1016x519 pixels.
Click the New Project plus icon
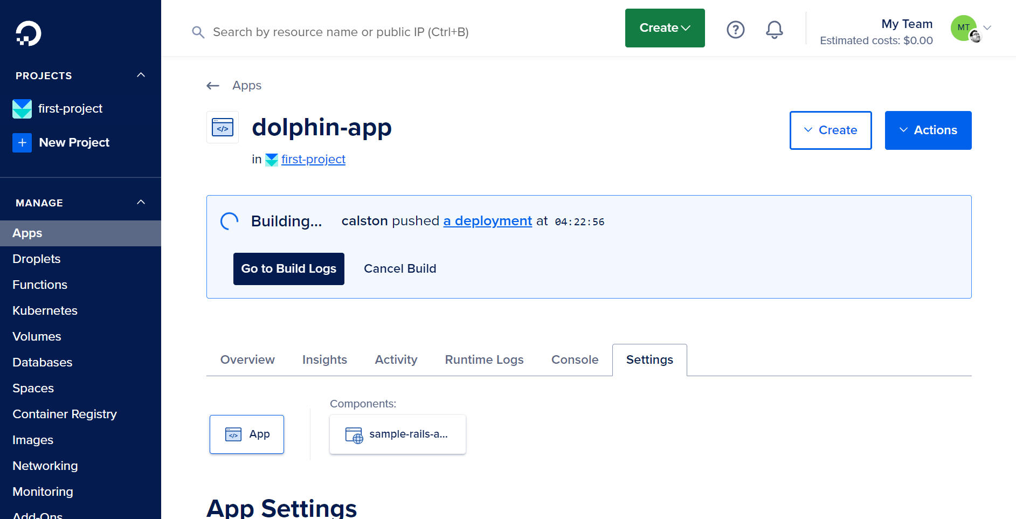tap(22, 143)
